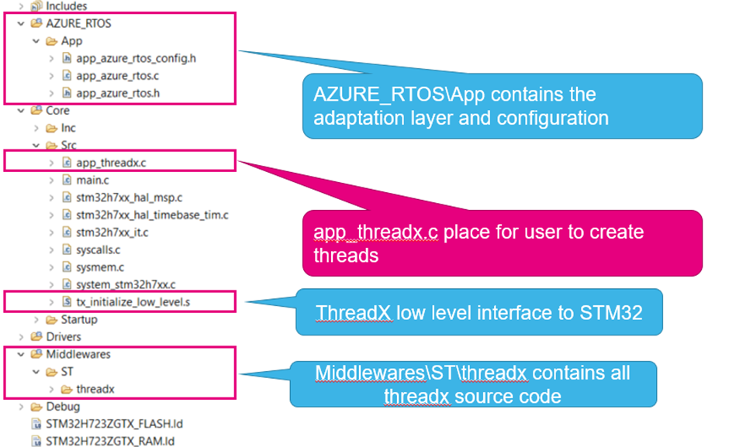
Task: Click the Debug folder icon
Action: pyautogui.click(x=36, y=407)
